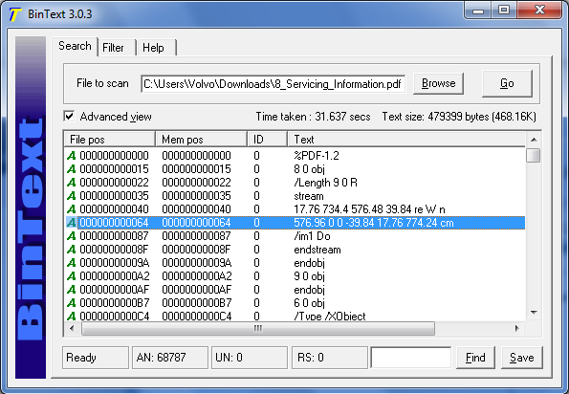Image resolution: width=569 pixels, height=394 pixels.
Task: Click green A icon of highlighted row 000000000064
Action: tap(72, 223)
